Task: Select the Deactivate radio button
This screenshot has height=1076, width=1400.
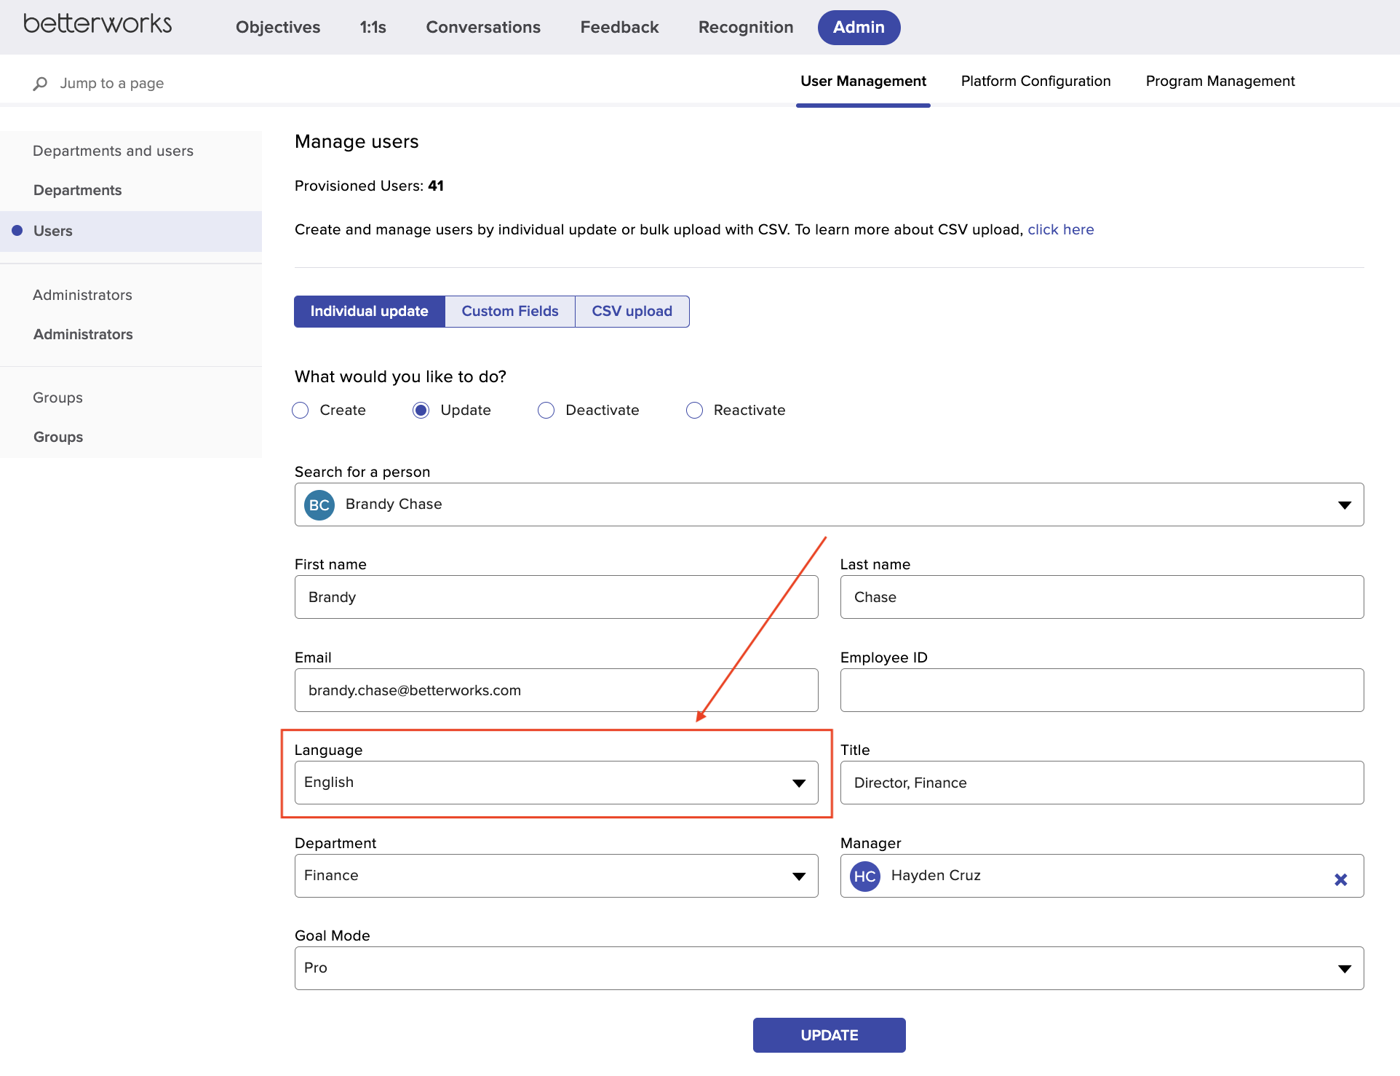Action: (546, 410)
